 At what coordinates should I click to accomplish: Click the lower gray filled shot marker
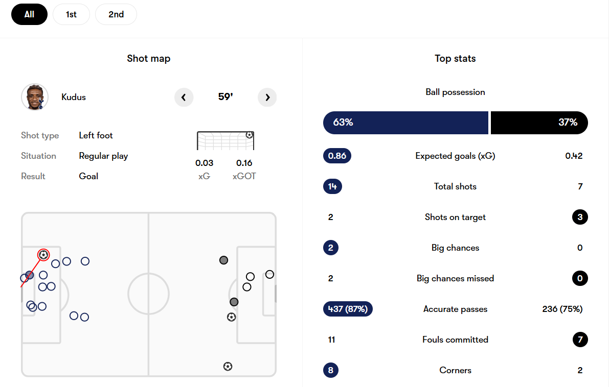click(x=234, y=302)
